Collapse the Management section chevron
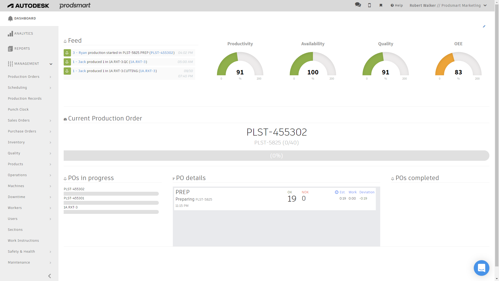Image resolution: width=499 pixels, height=281 pixels. (51, 64)
